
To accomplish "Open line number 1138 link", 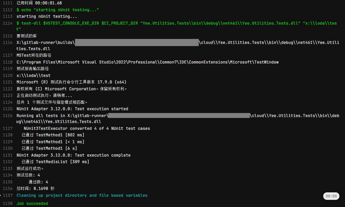I will (7, 204).
